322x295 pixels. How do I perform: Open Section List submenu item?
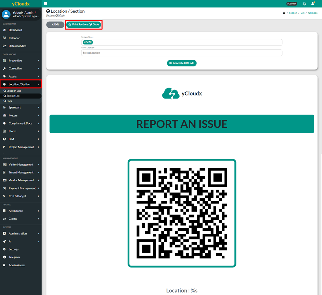pos(21,96)
